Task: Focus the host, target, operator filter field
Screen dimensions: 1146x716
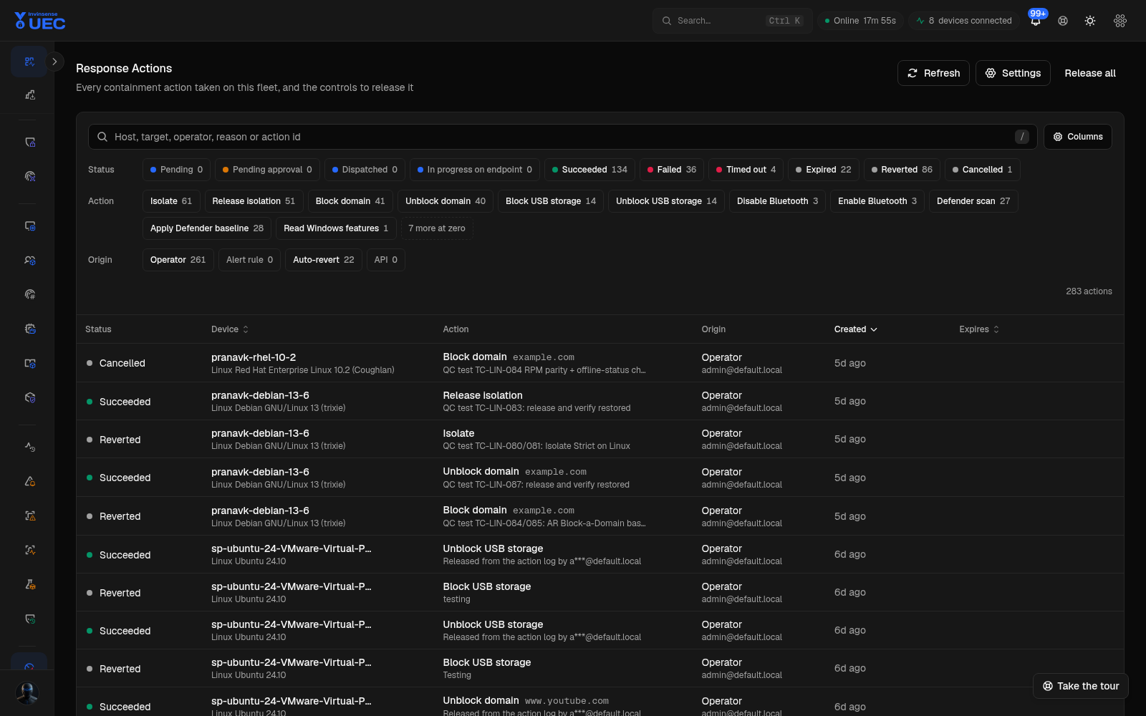Action: [562, 137]
